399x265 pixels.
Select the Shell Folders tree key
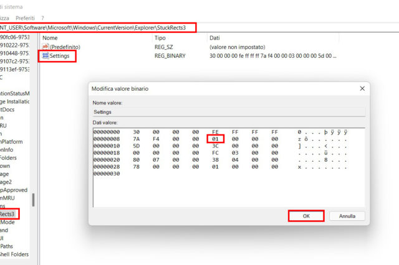pyautogui.click(x=14, y=254)
